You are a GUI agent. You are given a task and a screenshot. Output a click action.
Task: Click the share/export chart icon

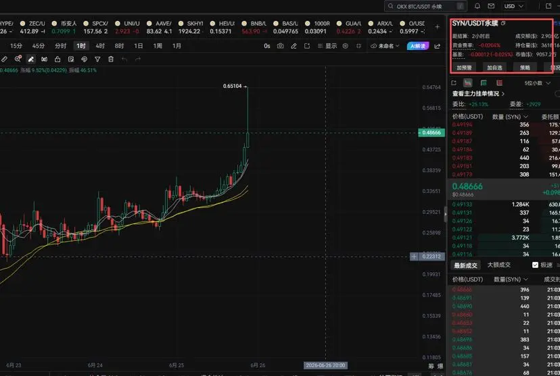tap(307, 46)
